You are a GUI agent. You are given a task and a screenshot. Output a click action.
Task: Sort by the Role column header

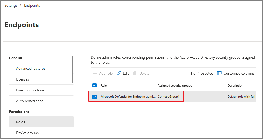pos(104,85)
